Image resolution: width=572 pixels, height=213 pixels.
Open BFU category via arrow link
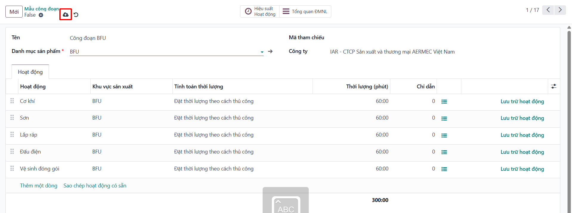pyautogui.click(x=270, y=51)
